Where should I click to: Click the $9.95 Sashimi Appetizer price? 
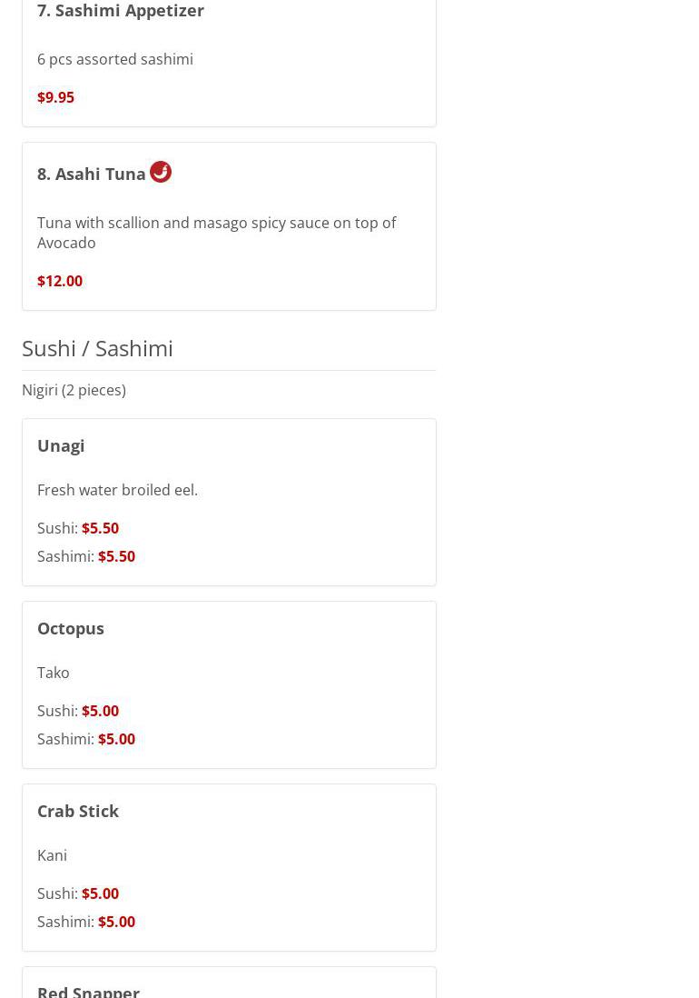pos(55,97)
